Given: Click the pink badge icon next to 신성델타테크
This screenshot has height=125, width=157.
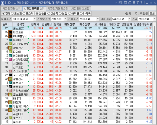Looking at the screenshot, I should (10, 60).
